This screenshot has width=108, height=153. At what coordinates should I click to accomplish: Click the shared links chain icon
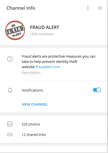[x=10, y=135]
